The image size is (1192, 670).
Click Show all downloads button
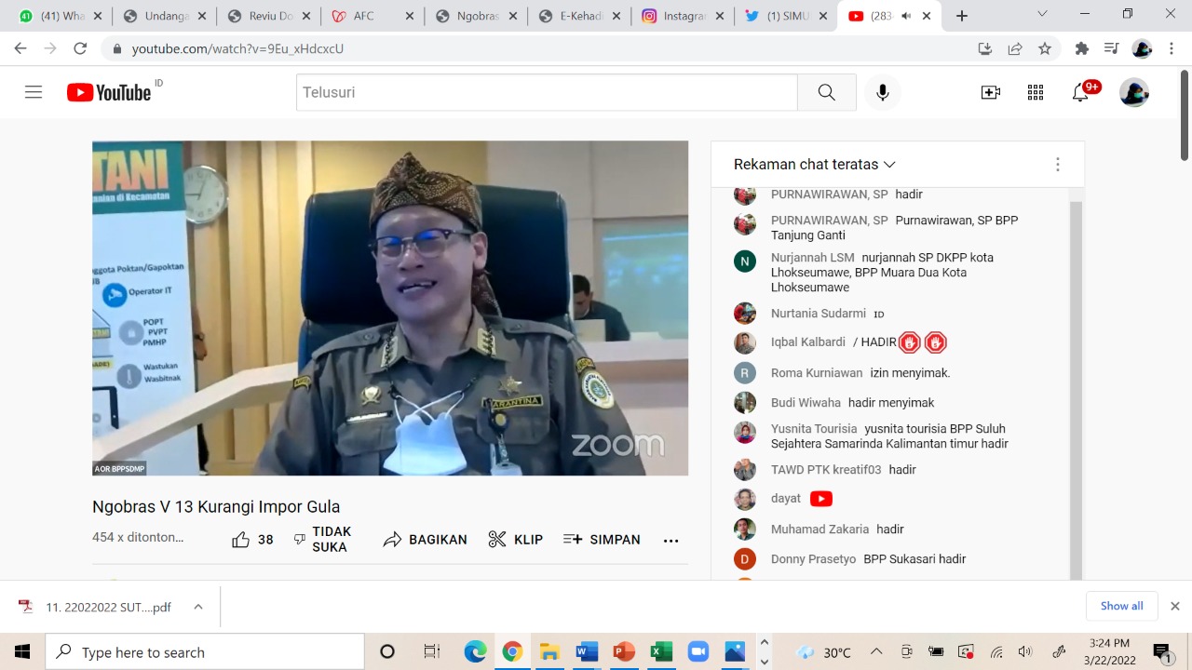(x=1121, y=606)
